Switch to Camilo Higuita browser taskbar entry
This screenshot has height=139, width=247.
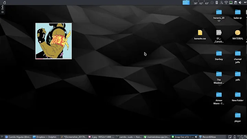pyautogui.click(x=18, y=137)
